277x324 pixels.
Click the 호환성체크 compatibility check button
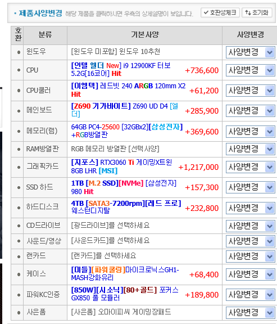click(220, 13)
